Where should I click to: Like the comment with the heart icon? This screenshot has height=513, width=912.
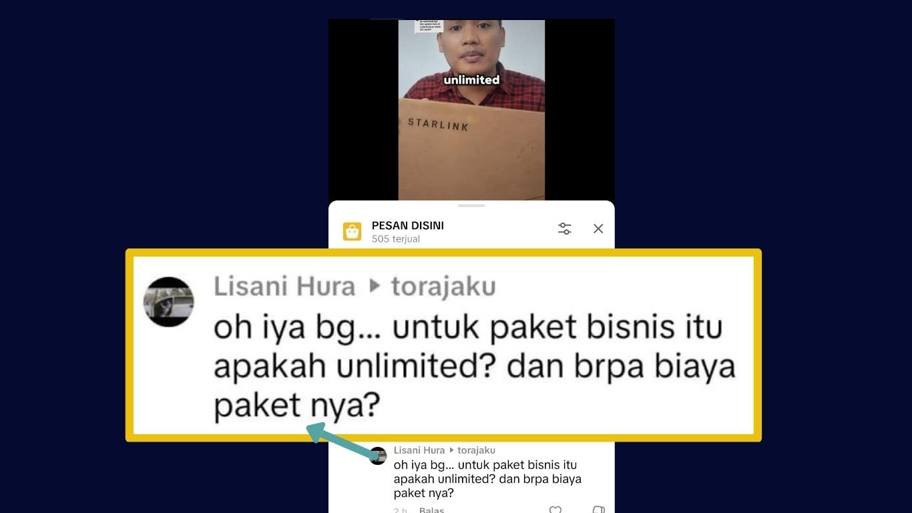pyautogui.click(x=555, y=510)
